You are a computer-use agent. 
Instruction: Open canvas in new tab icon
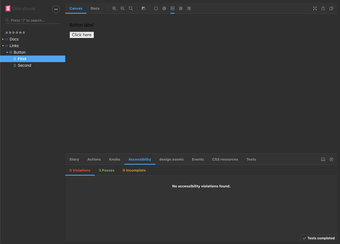(323, 8)
